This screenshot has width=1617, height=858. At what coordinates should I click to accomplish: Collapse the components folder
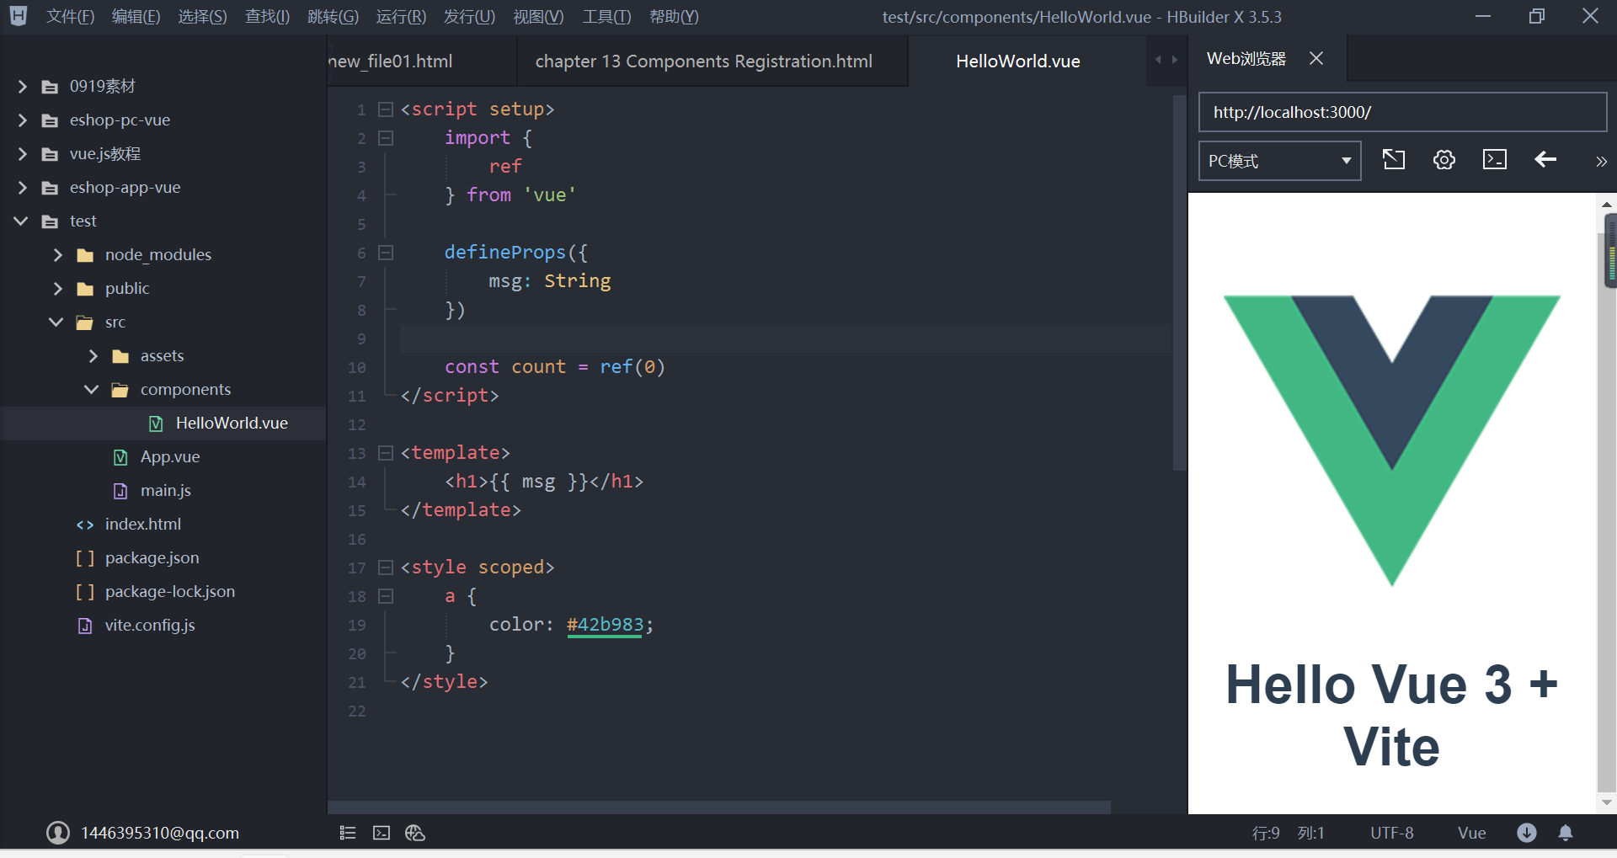92,390
